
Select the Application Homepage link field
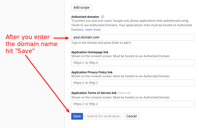point(133,63)
